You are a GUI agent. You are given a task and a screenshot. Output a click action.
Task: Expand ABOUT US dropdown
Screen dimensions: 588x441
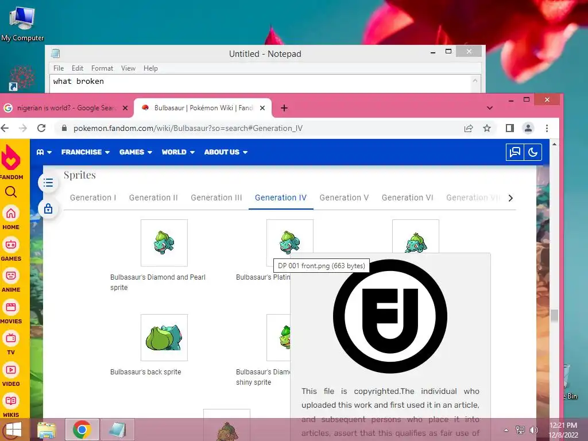point(226,152)
